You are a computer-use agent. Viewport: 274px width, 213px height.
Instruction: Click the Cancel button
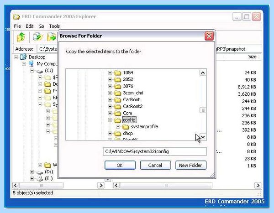[x=155, y=165]
